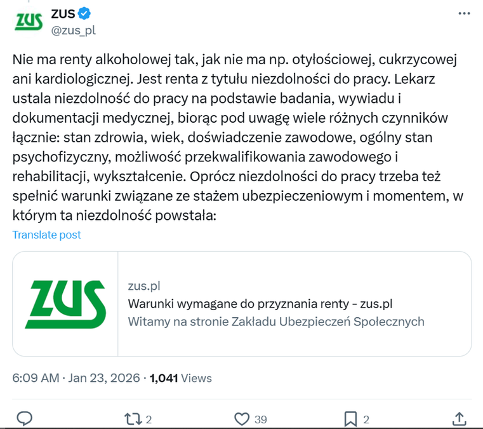Open the three-dot more options menu
Viewport: 483px width, 429px height.
[x=464, y=13]
